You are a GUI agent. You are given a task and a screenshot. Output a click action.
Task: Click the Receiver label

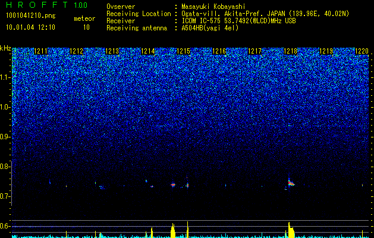(x=121, y=21)
